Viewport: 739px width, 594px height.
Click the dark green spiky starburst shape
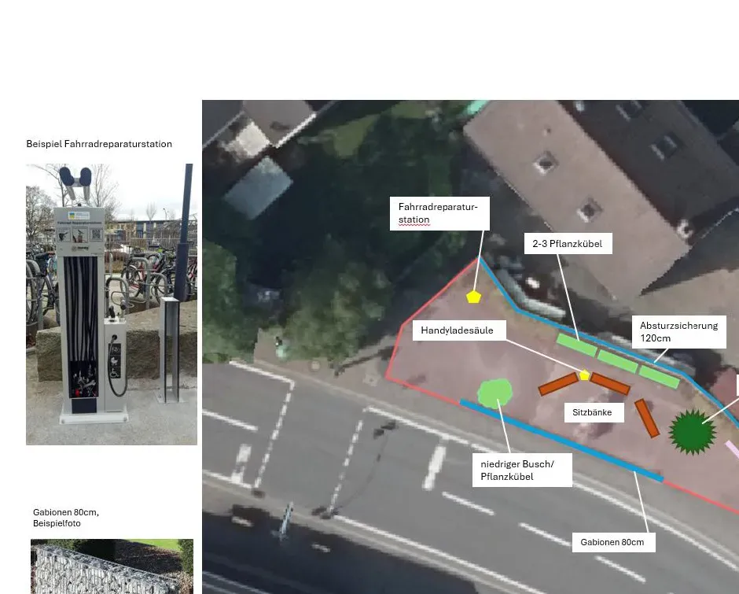coord(692,432)
